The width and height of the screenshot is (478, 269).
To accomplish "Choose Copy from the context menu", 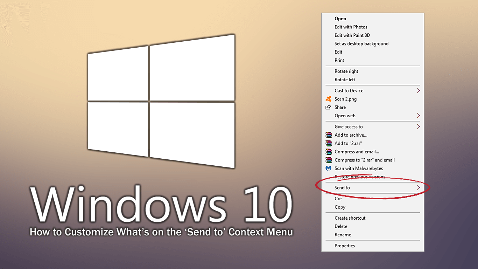I will [340, 207].
